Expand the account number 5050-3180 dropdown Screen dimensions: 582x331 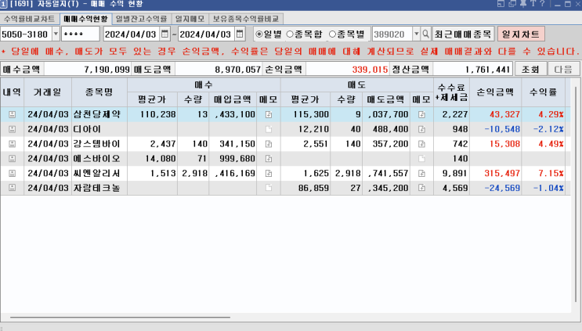pos(56,34)
